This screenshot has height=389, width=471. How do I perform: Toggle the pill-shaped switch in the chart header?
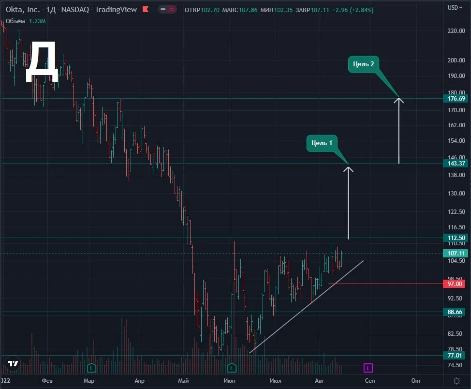tap(167, 9)
